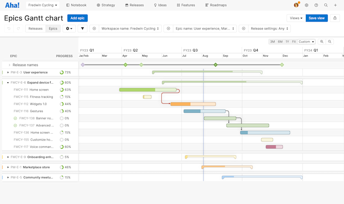
Task: Expand the Marketplace store epic
Action: click(8, 167)
